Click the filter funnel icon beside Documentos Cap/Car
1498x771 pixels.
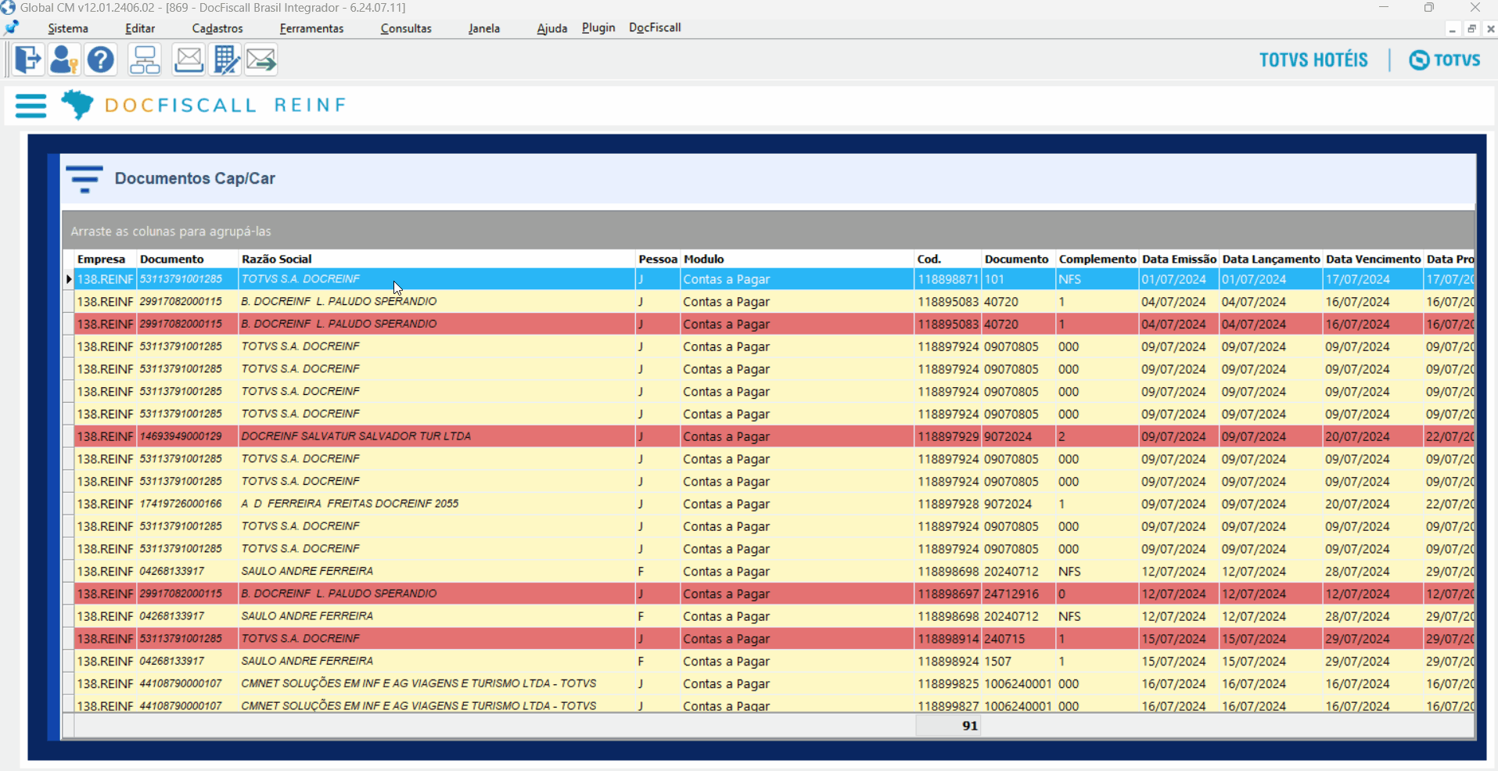[84, 178]
